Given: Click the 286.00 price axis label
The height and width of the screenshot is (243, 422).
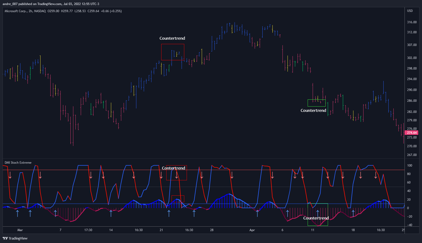Looking at the screenshot, I should click(x=412, y=101).
